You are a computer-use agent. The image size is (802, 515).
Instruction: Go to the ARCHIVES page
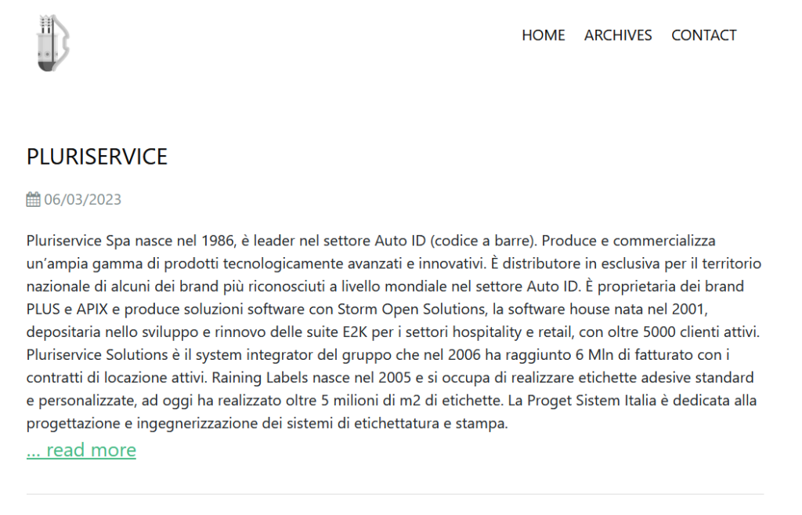point(618,35)
